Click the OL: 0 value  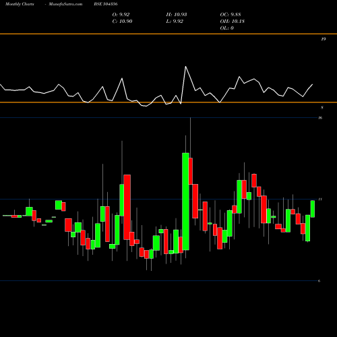tap(226, 28)
